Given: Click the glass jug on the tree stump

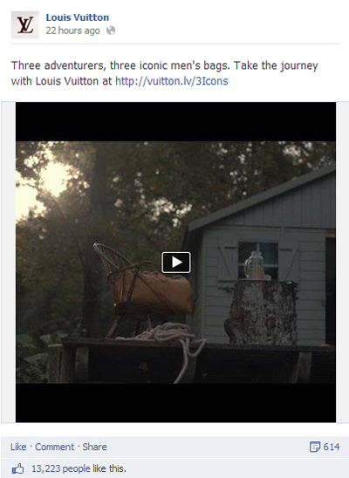Looking at the screenshot, I should point(255,265).
